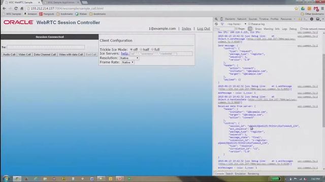Click the Log Out link
Screen dimensions: 325x182
[x=204, y=29]
